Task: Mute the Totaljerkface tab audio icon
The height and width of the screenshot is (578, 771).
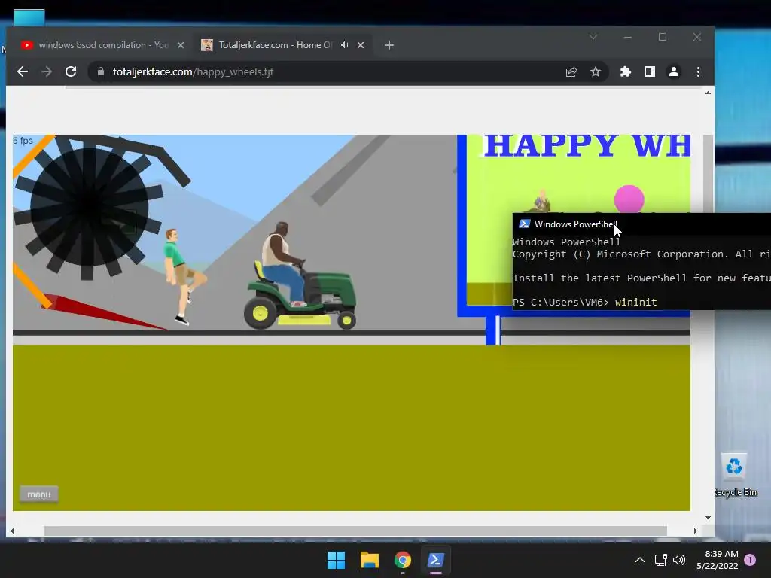Action: click(345, 44)
